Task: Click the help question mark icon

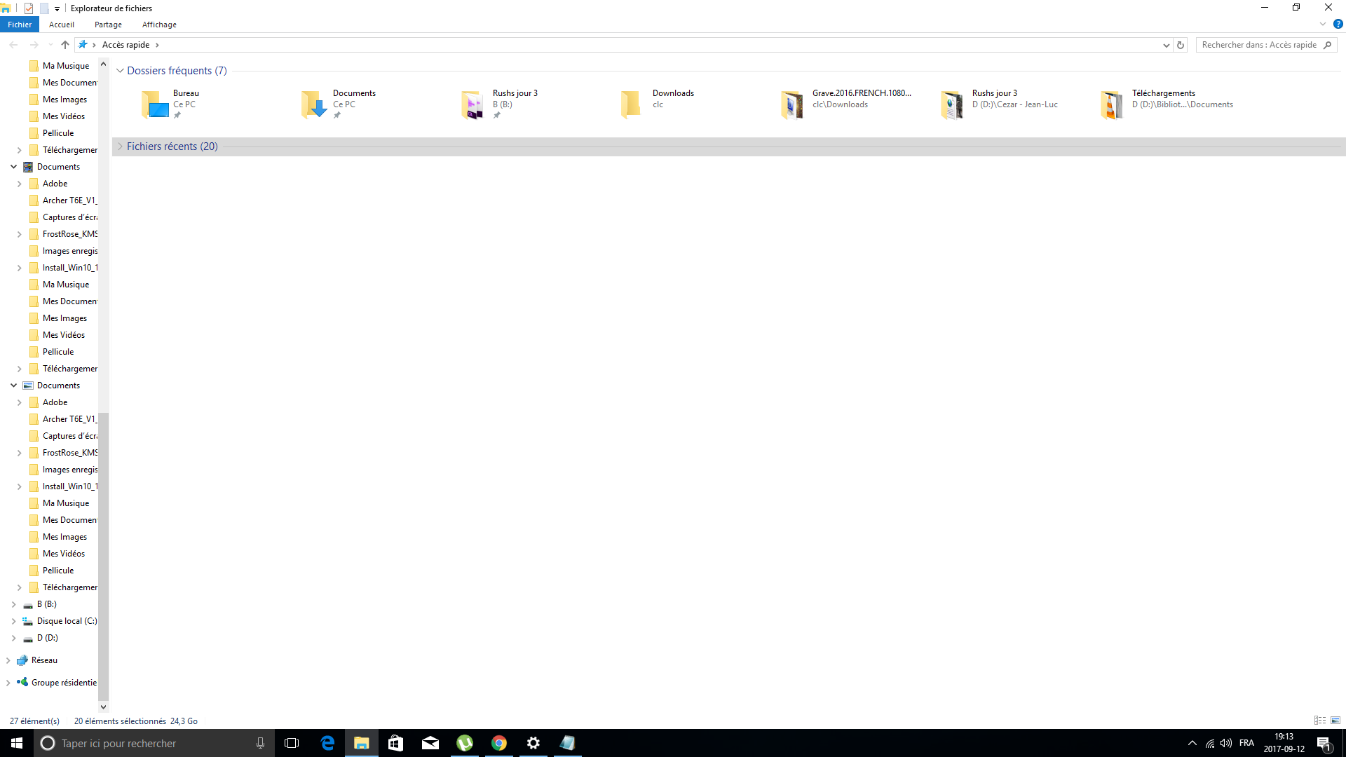Action: (x=1338, y=24)
